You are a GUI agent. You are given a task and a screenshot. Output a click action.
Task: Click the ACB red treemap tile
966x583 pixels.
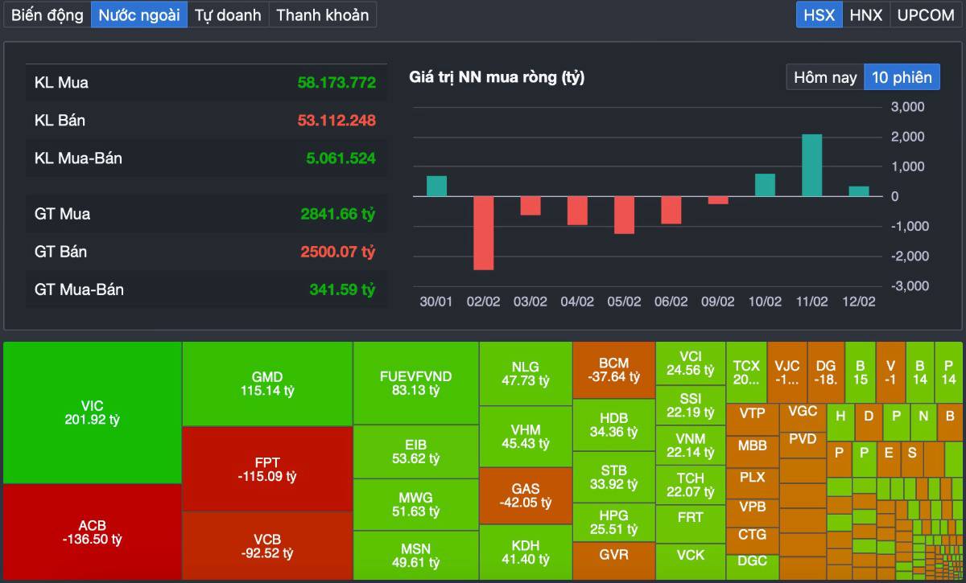coord(93,532)
